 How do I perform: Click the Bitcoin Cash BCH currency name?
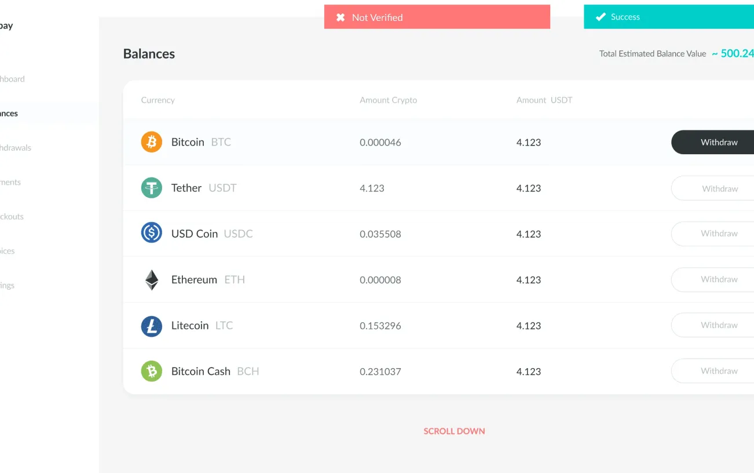(215, 371)
